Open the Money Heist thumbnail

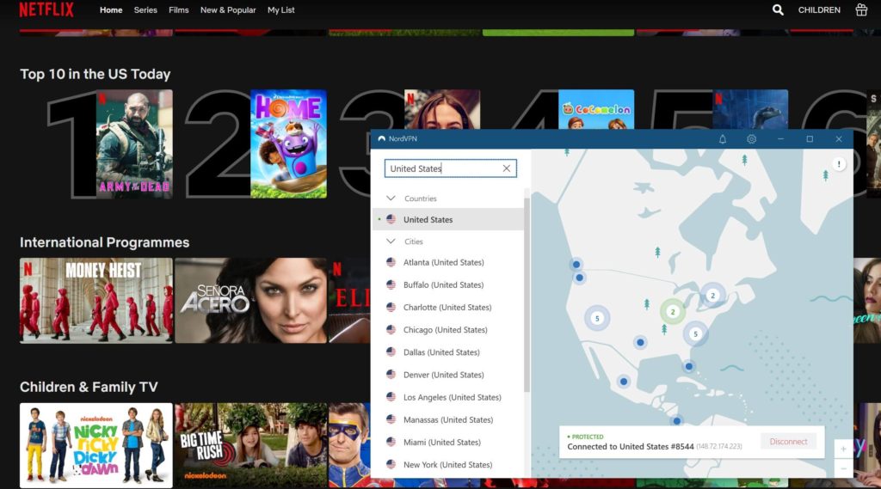[x=96, y=300]
